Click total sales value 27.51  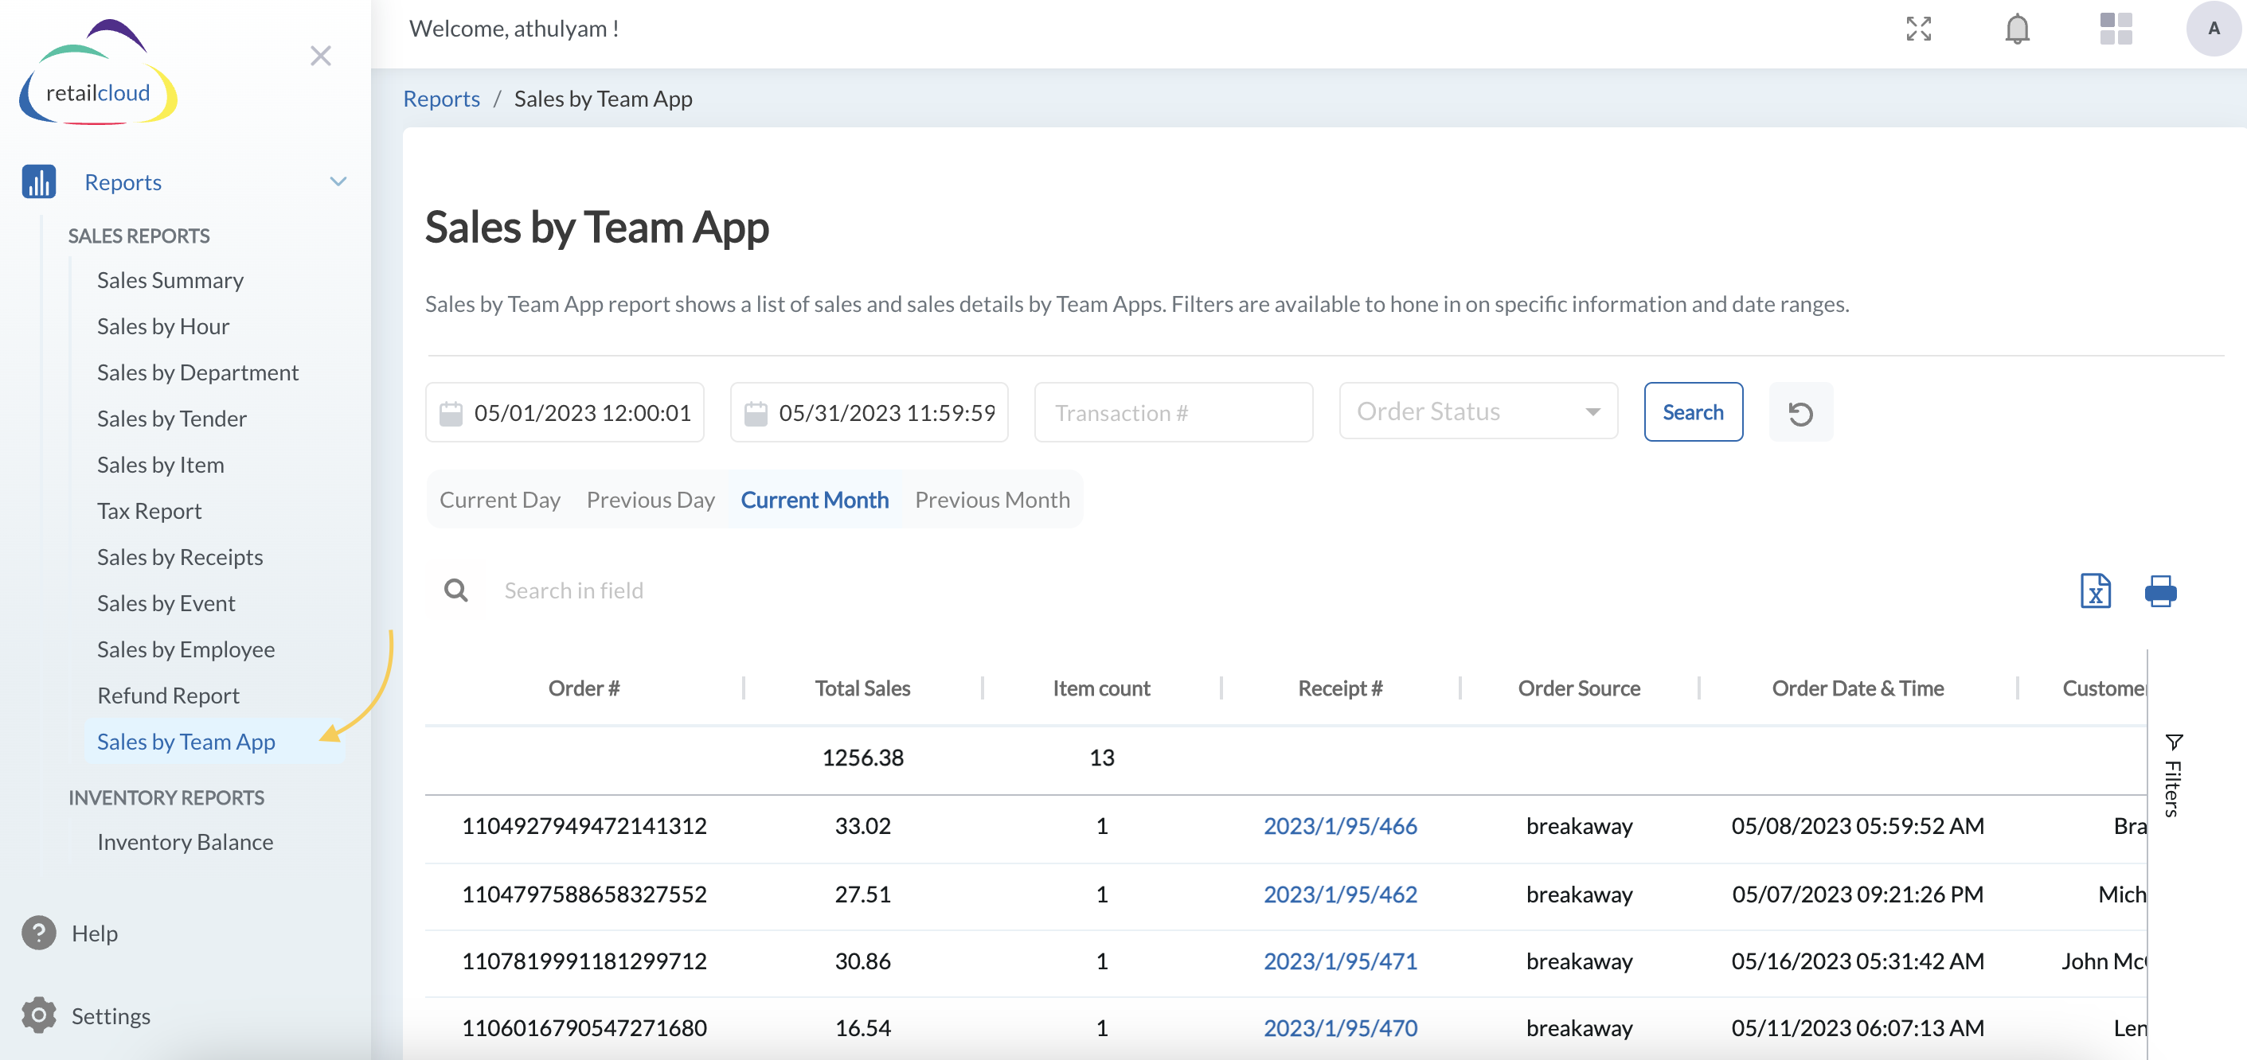coord(862,894)
